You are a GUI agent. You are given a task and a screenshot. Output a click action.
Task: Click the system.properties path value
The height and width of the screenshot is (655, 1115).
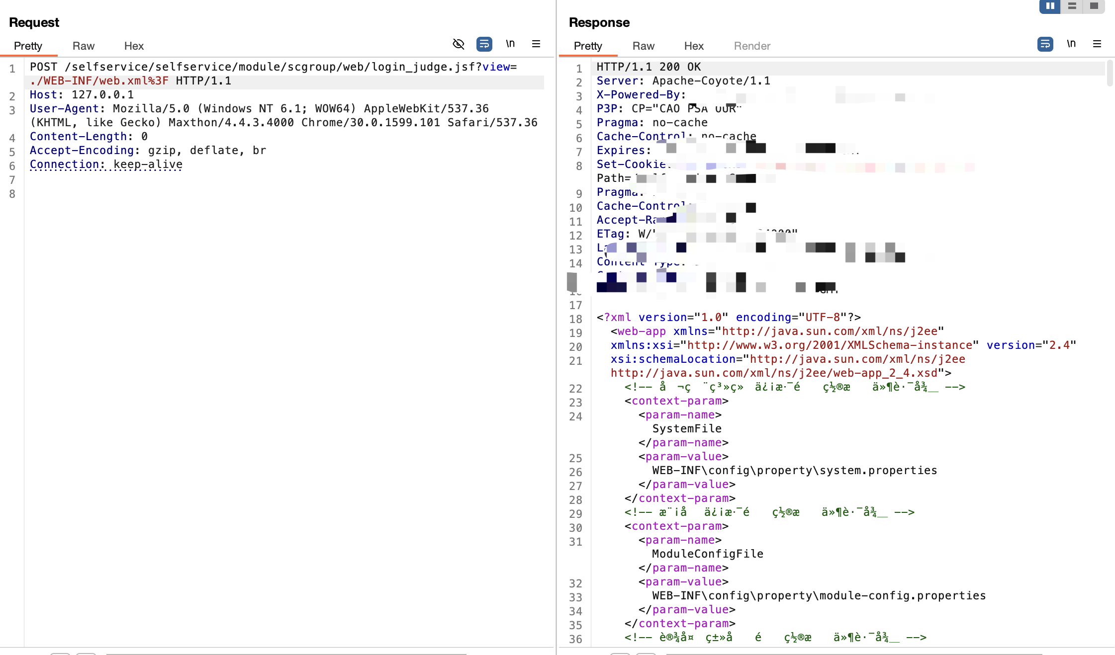tap(794, 470)
